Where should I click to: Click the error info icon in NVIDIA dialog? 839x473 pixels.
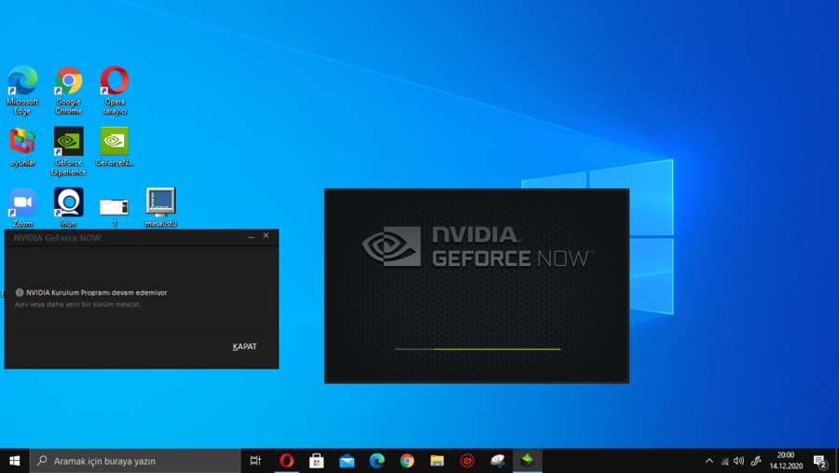[20, 293]
